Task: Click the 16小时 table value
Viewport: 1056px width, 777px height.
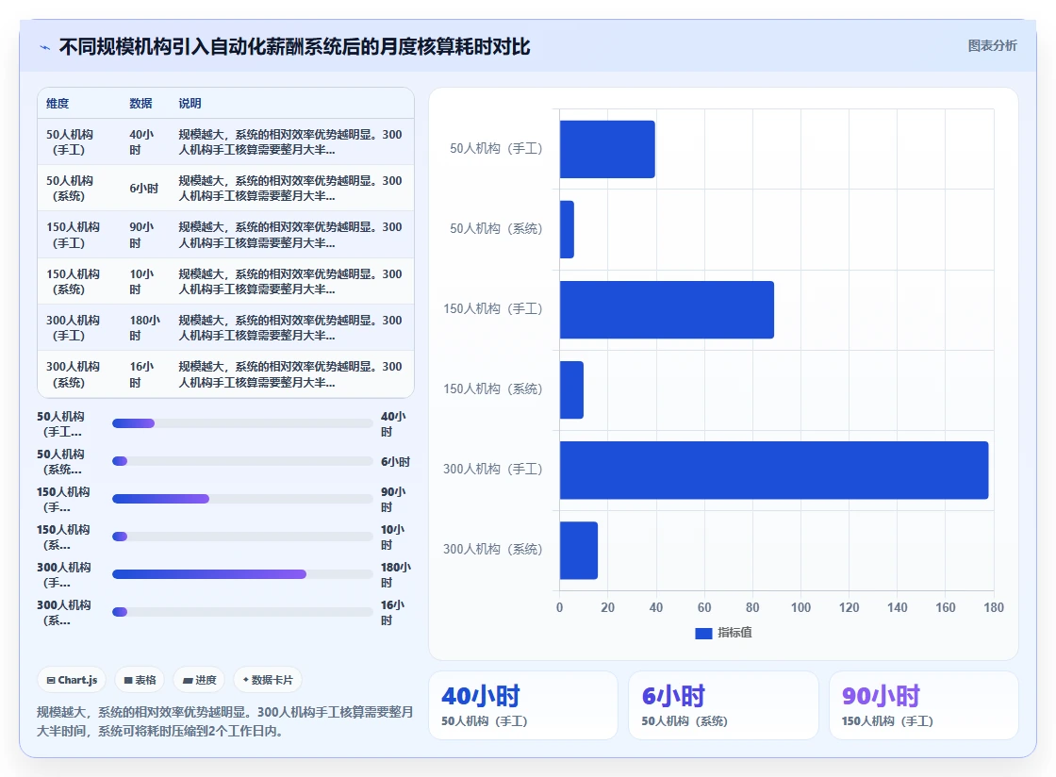Action: (x=142, y=374)
